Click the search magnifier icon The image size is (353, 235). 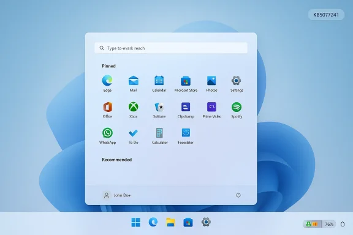102,48
